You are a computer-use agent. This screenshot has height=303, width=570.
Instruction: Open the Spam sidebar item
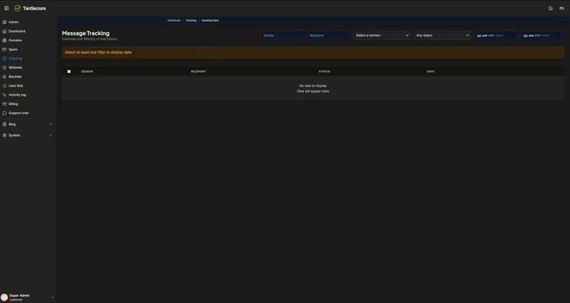[13, 49]
